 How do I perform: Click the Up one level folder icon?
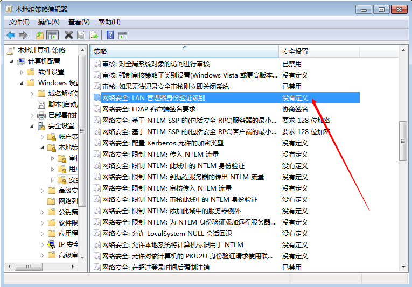click(40, 35)
